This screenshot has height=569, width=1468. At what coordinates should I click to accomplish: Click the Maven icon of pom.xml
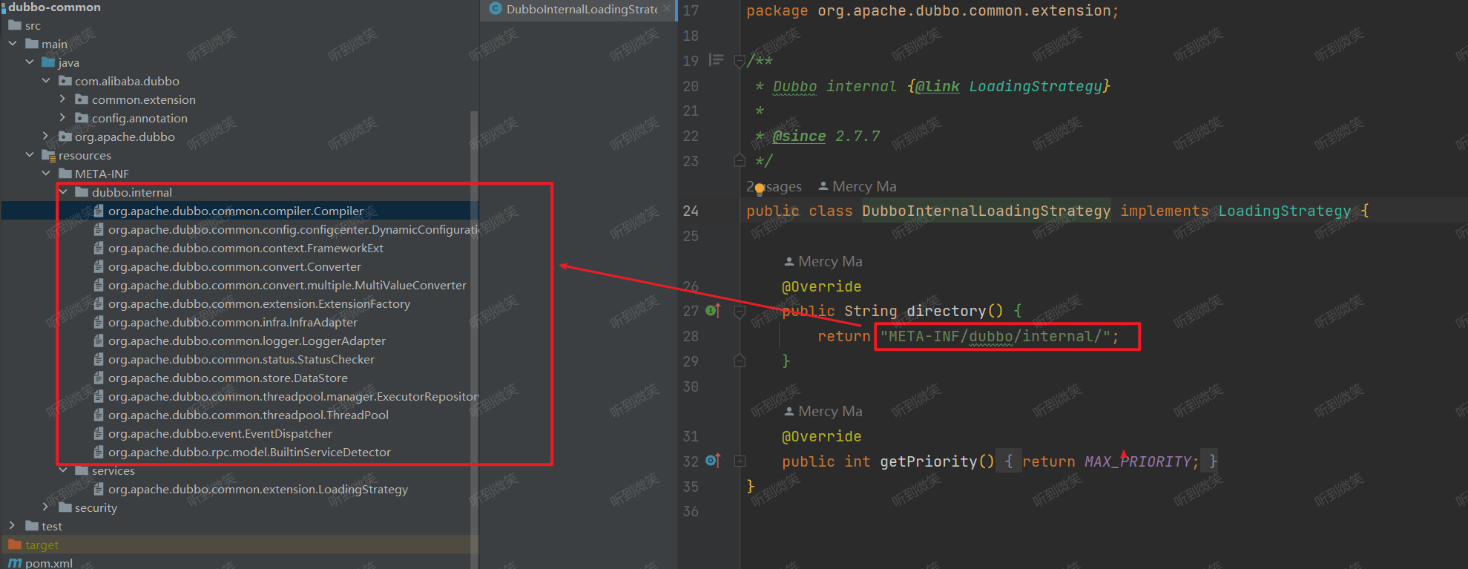click(x=15, y=563)
